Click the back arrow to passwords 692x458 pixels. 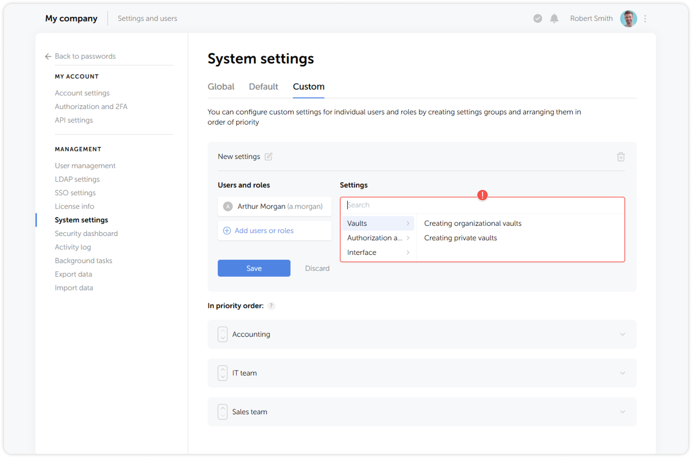(48, 56)
